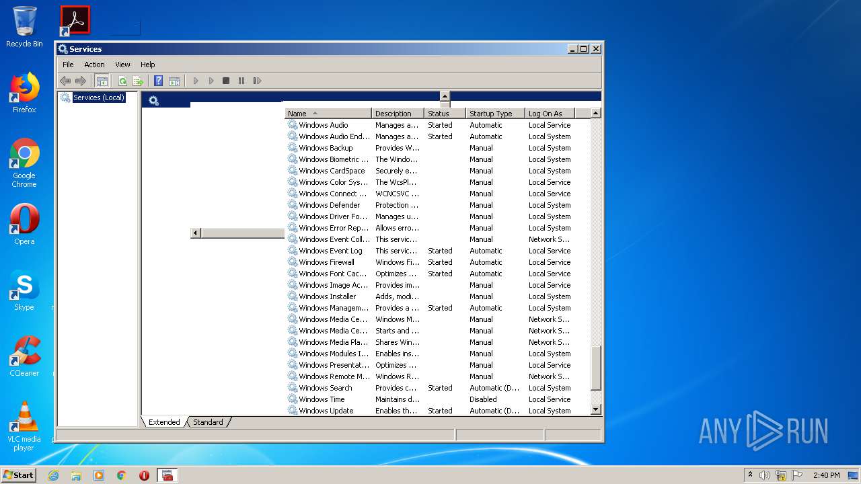Open Windows Media Player from the taskbar
861x484 pixels.
[x=99, y=475]
